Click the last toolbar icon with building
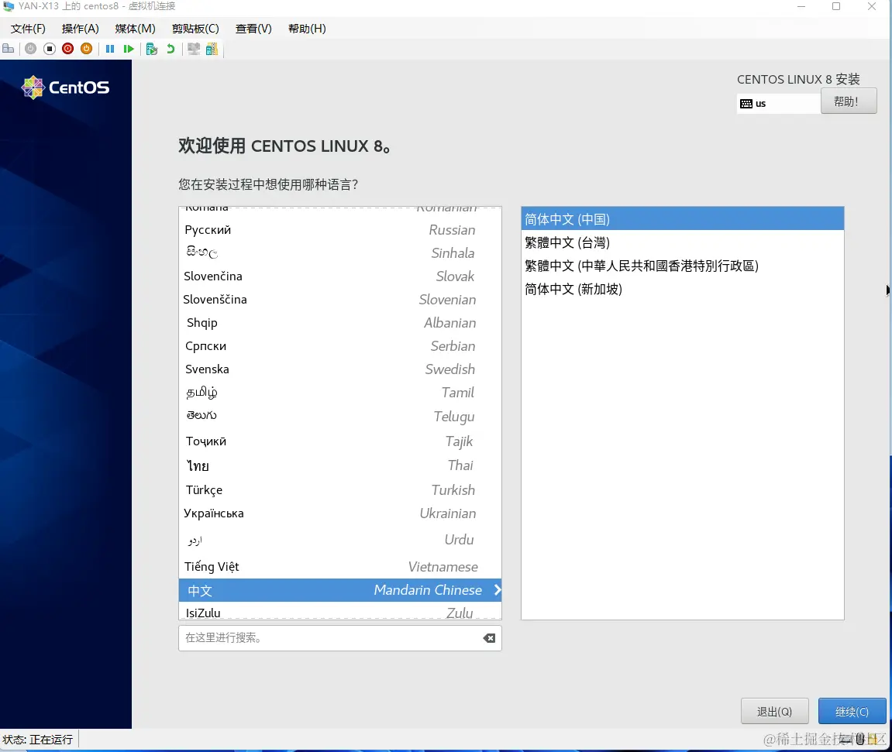 pos(212,49)
